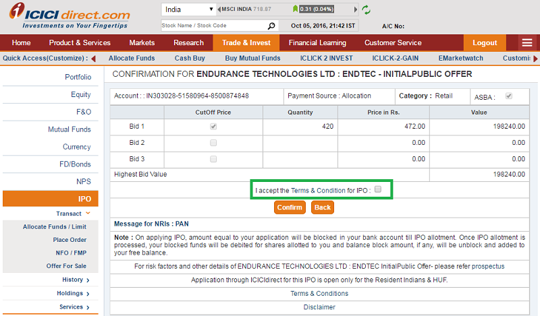Screen dimensions: 540x316
Task: Open Offer For Sale link
Action: 66,266
